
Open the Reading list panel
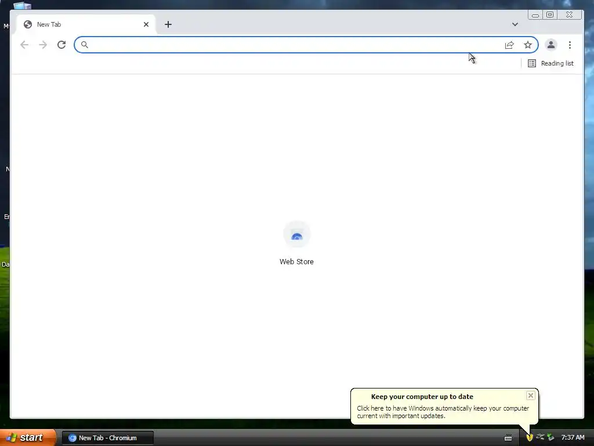coord(550,63)
